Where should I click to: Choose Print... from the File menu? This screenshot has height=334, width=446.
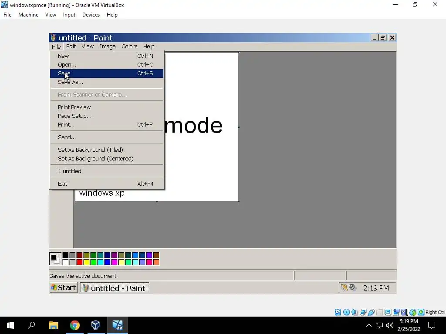[x=107, y=125]
